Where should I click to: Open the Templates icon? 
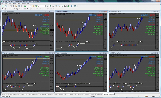75,6
